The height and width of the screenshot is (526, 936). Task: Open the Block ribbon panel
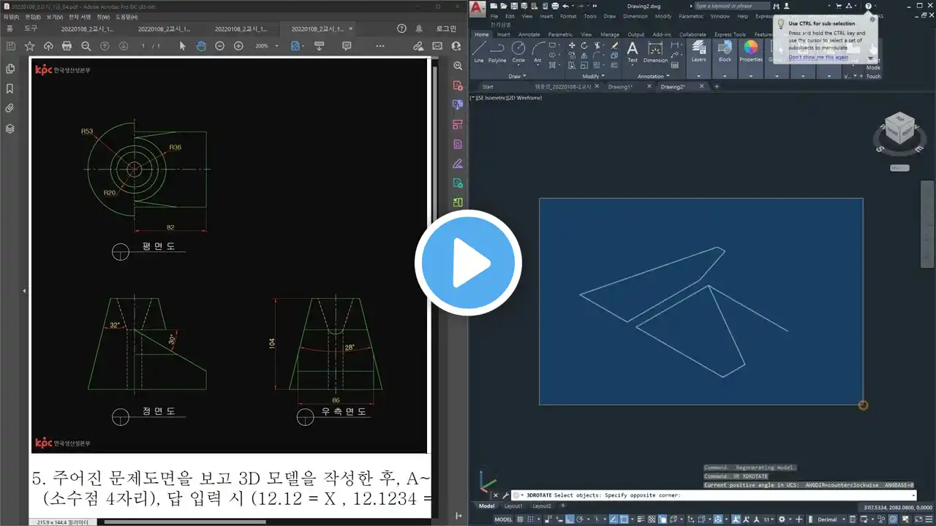point(725,51)
